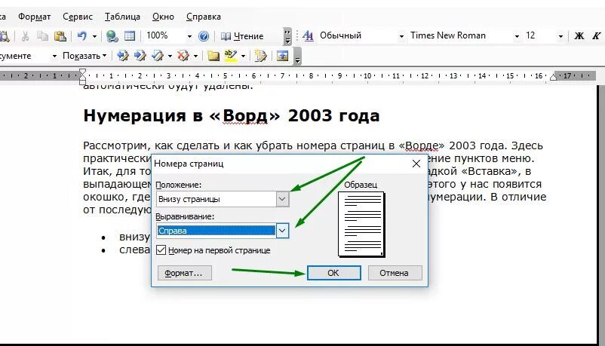Click the Previous change review icon
The image size is (605, 346).
pos(123,56)
